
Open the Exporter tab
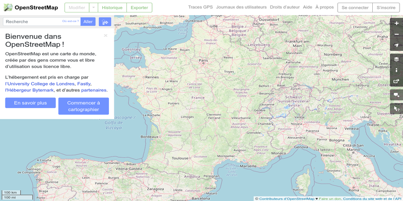point(140,8)
